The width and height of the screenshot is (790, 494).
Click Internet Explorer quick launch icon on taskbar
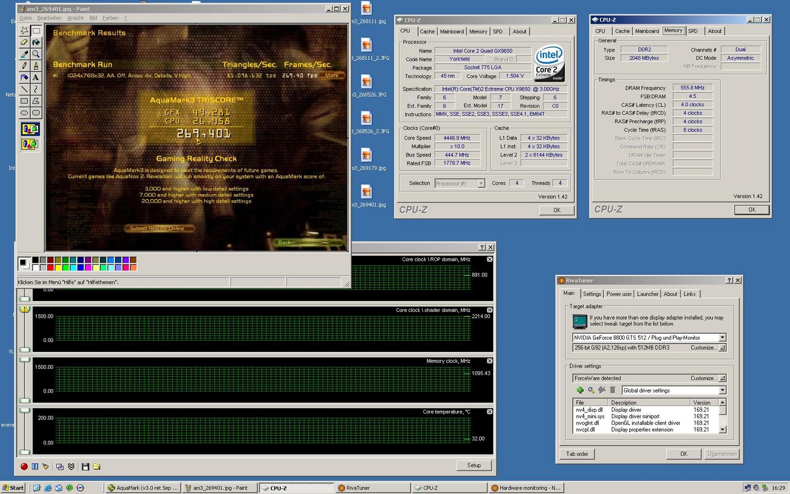pyautogui.click(x=48, y=488)
